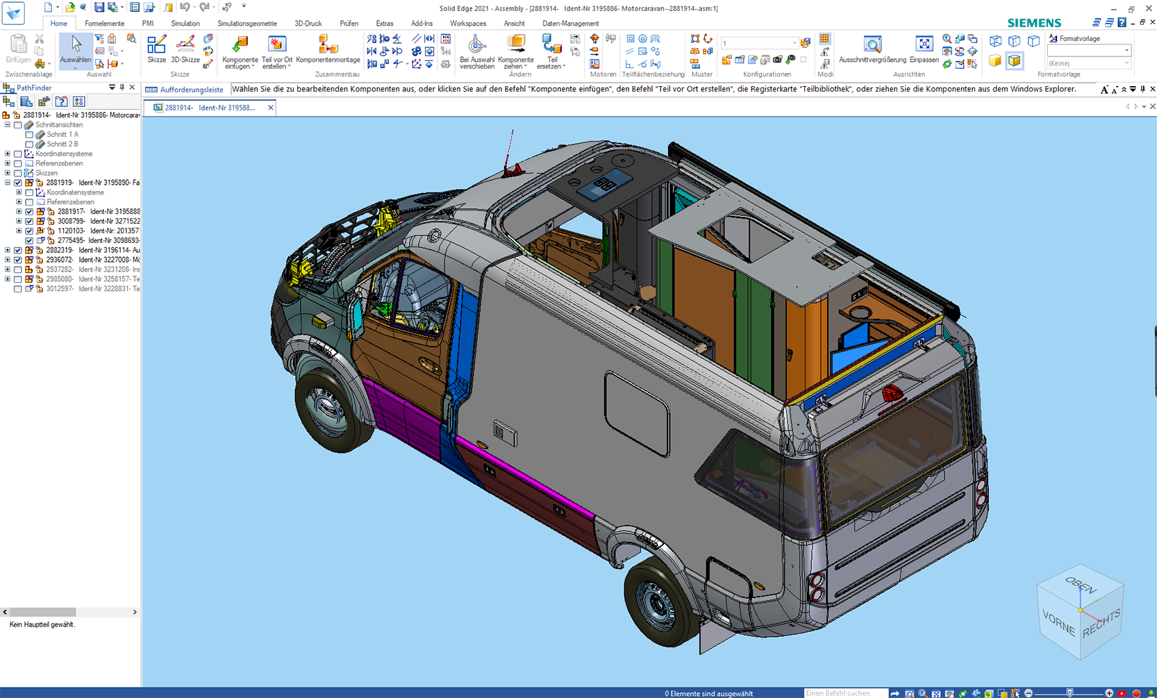The image size is (1157, 698).
Task: Expand the 2881917- subassembly node
Action: pos(19,212)
